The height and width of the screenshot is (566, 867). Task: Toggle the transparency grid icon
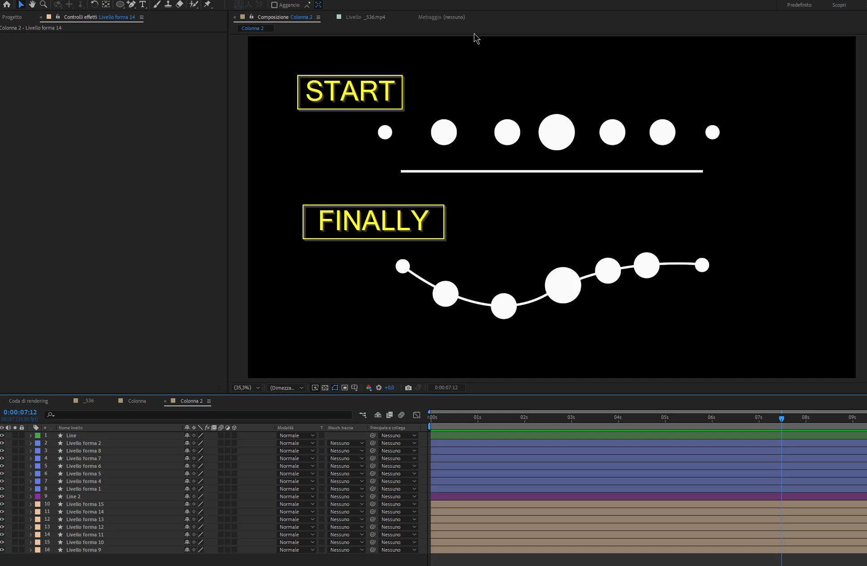click(325, 387)
